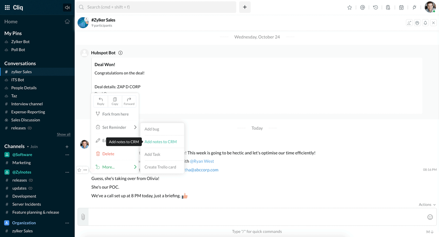The image size is (439, 237).
Task: Star the message using the star icon
Action: pos(79,170)
